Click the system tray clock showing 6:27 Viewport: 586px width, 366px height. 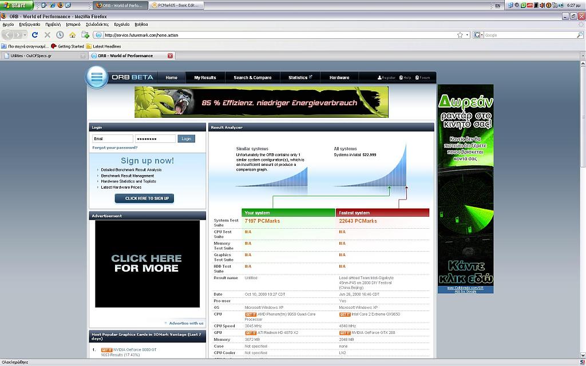(573, 5)
